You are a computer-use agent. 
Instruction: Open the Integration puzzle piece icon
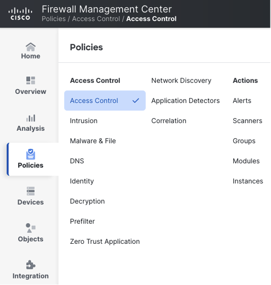pos(31,265)
